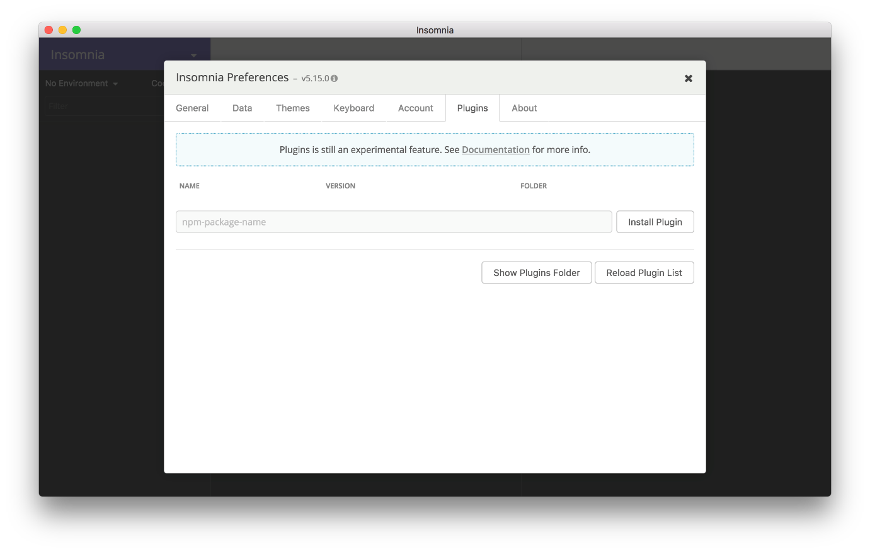
Task: Open the Documentation link
Action: point(496,150)
